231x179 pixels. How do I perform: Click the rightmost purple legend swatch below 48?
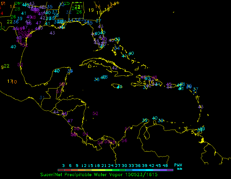(x=170, y=170)
